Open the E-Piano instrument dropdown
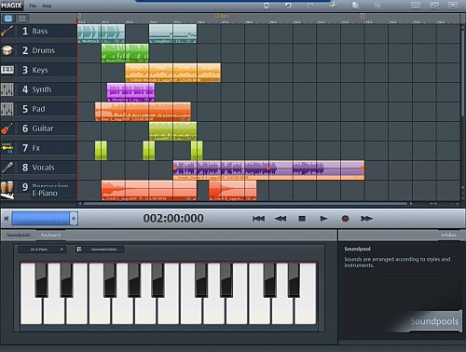 point(42,250)
